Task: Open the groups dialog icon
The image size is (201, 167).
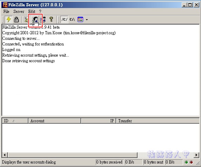Action: click(x=43, y=20)
